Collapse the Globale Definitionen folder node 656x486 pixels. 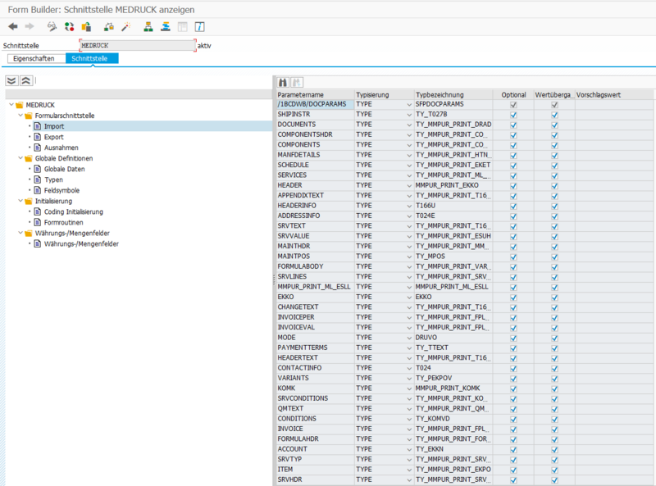[19, 158]
